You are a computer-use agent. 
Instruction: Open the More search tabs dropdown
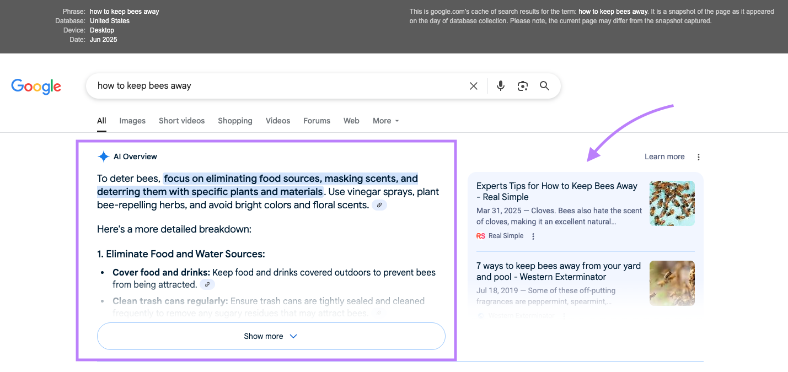coord(385,121)
